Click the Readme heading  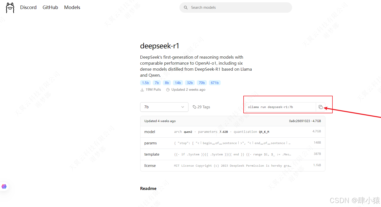pyautogui.click(x=148, y=188)
